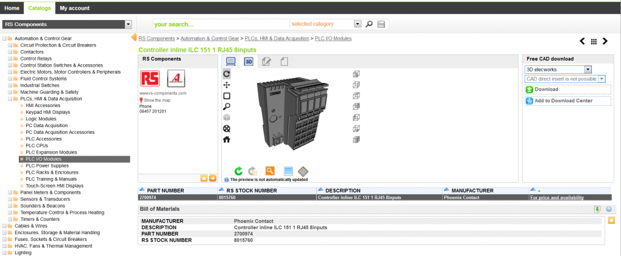Go to previous part with left arrow

point(582,41)
